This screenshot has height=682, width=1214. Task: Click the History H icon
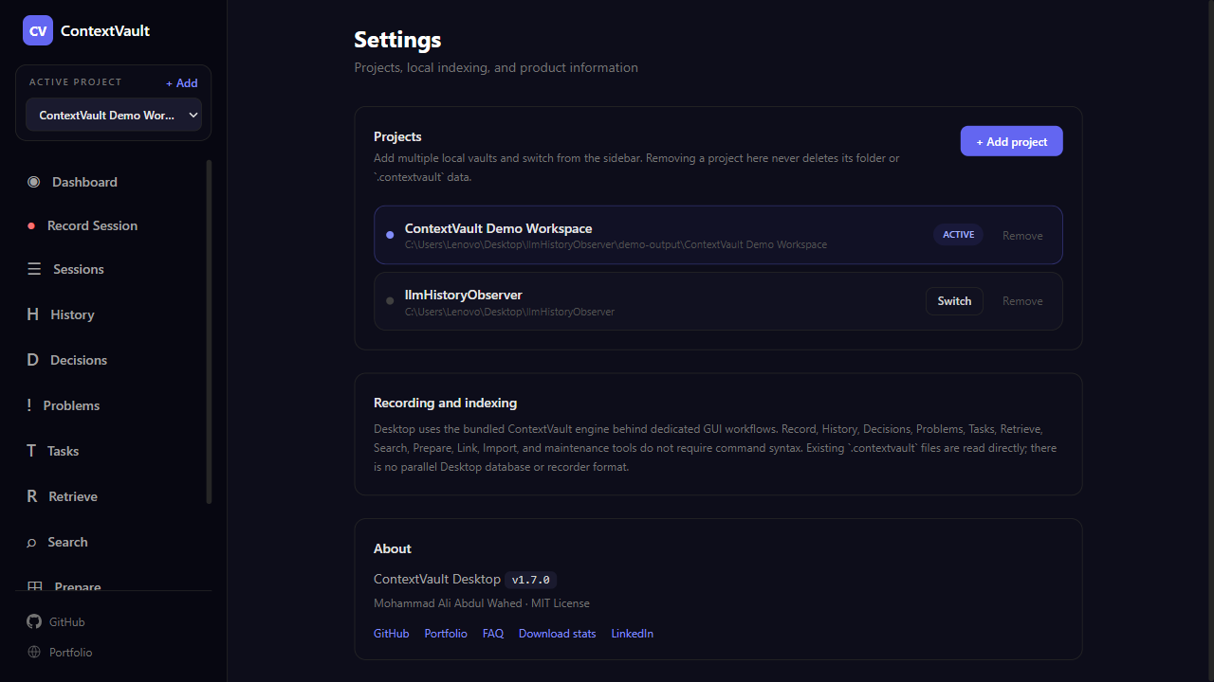[x=32, y=314]
